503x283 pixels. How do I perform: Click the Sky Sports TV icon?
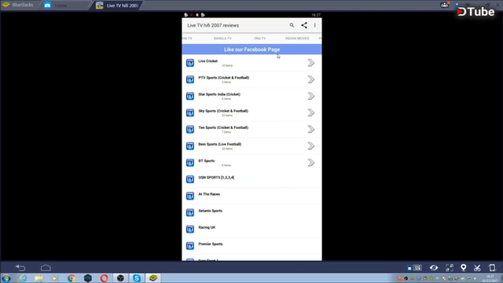(190, 112)
